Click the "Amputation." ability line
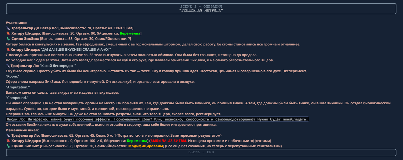 tap(18, 87)
